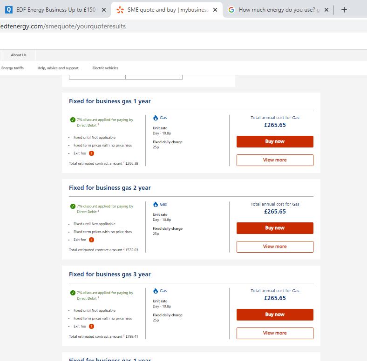
Task: Switch to the SME quote and buy tab
Action: 166,10
